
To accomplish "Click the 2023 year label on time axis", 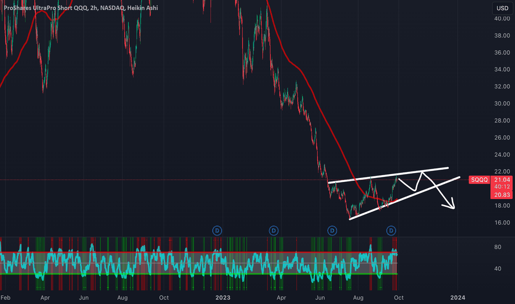I will (x=223, y=297).
